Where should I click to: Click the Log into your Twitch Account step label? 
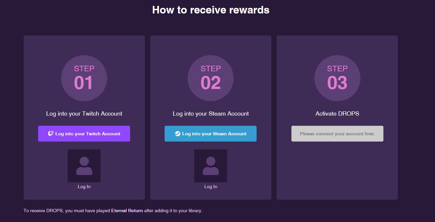click(84, 113)
